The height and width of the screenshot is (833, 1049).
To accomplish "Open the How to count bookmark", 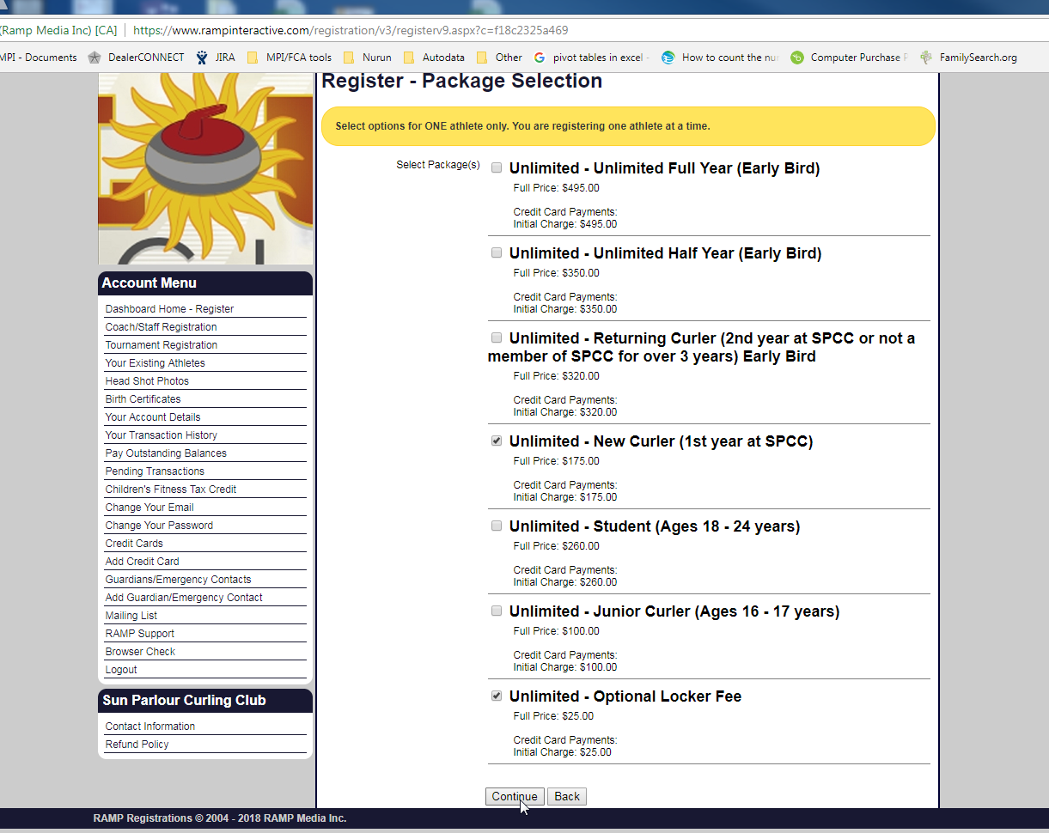I will (720, 58).
